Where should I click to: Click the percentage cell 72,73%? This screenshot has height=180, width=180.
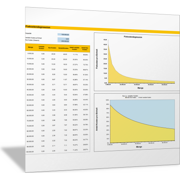click(86, 65)
